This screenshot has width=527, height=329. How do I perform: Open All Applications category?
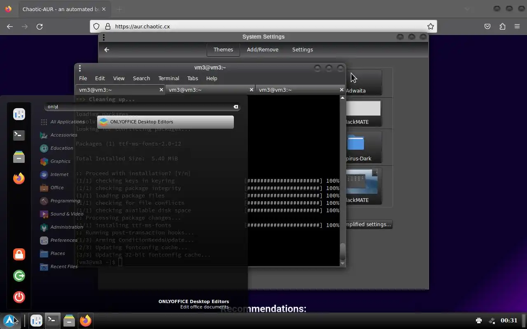point(62,122)
